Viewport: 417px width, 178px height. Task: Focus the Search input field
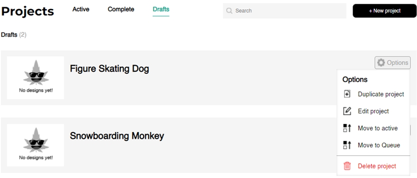[x=284, y=11]
